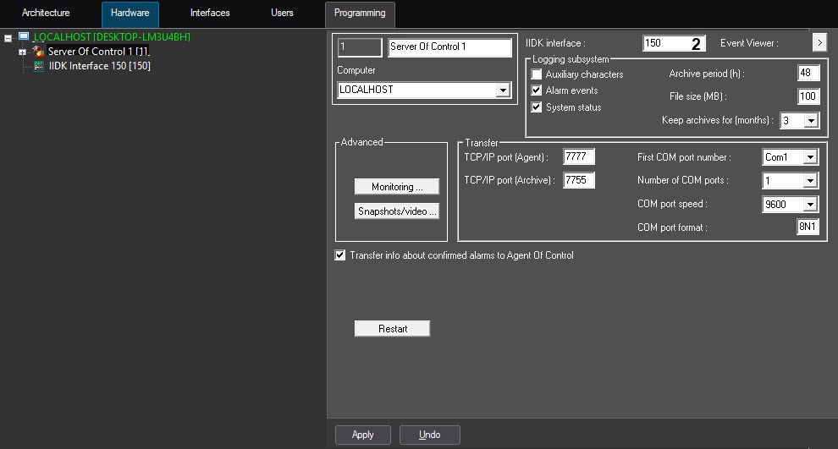Viewport: 838px width, 449px height.
Task: Expand the Server Of Control 1 node
Action: [x=22, y=52]
